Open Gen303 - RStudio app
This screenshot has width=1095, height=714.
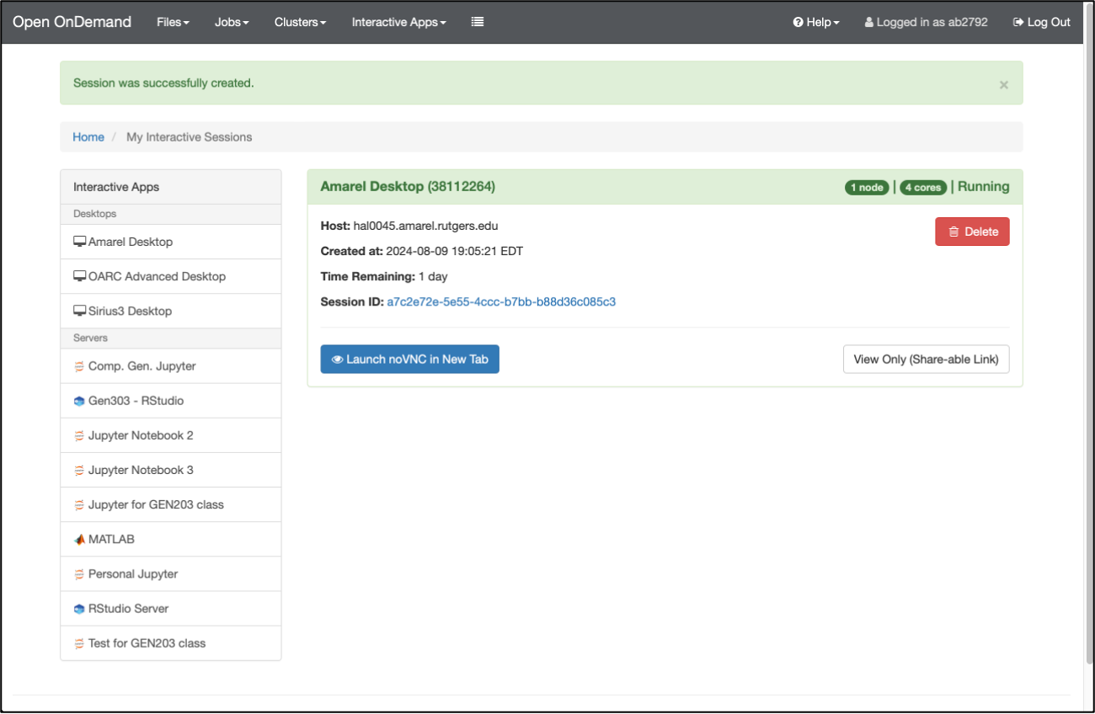(136, 401)
